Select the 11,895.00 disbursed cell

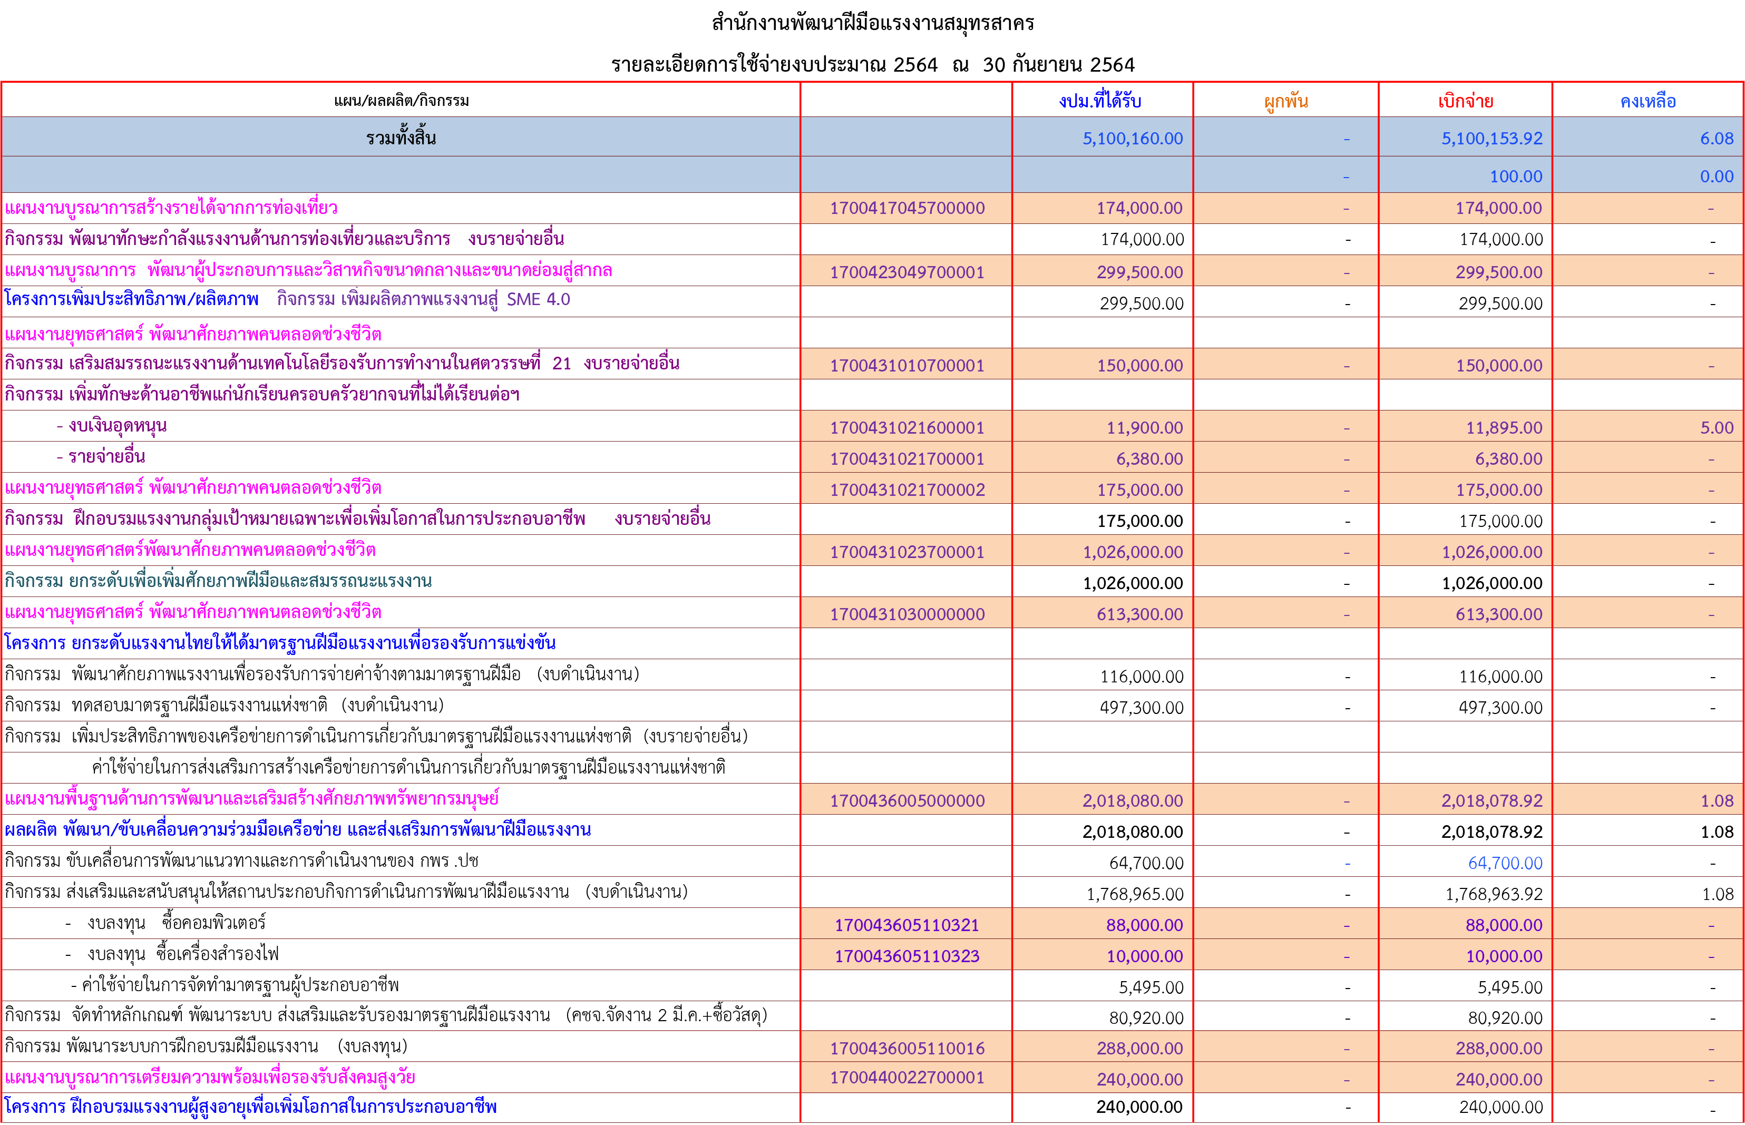[1504, 428]
